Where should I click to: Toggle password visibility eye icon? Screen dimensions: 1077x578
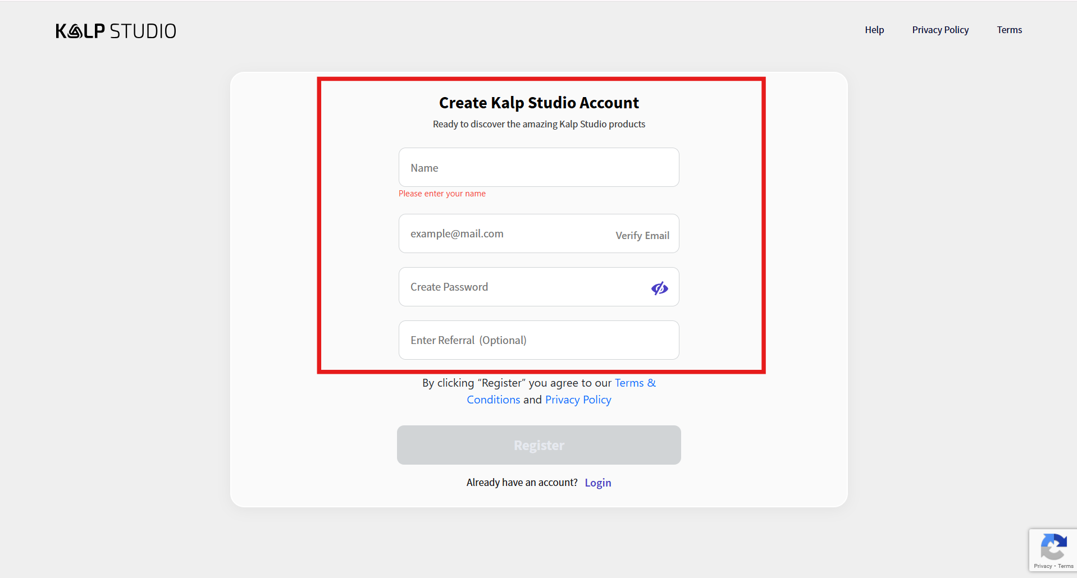point(659,288)
